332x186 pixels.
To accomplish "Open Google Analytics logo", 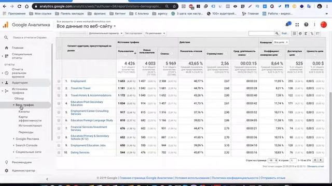I will click(x=6, y=25).
